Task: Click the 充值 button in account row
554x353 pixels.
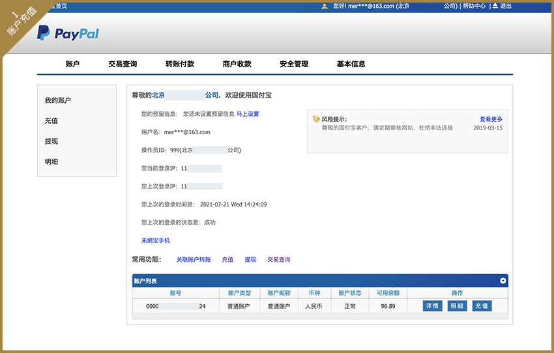Action: pyautogui.click(x=482, y=305)
